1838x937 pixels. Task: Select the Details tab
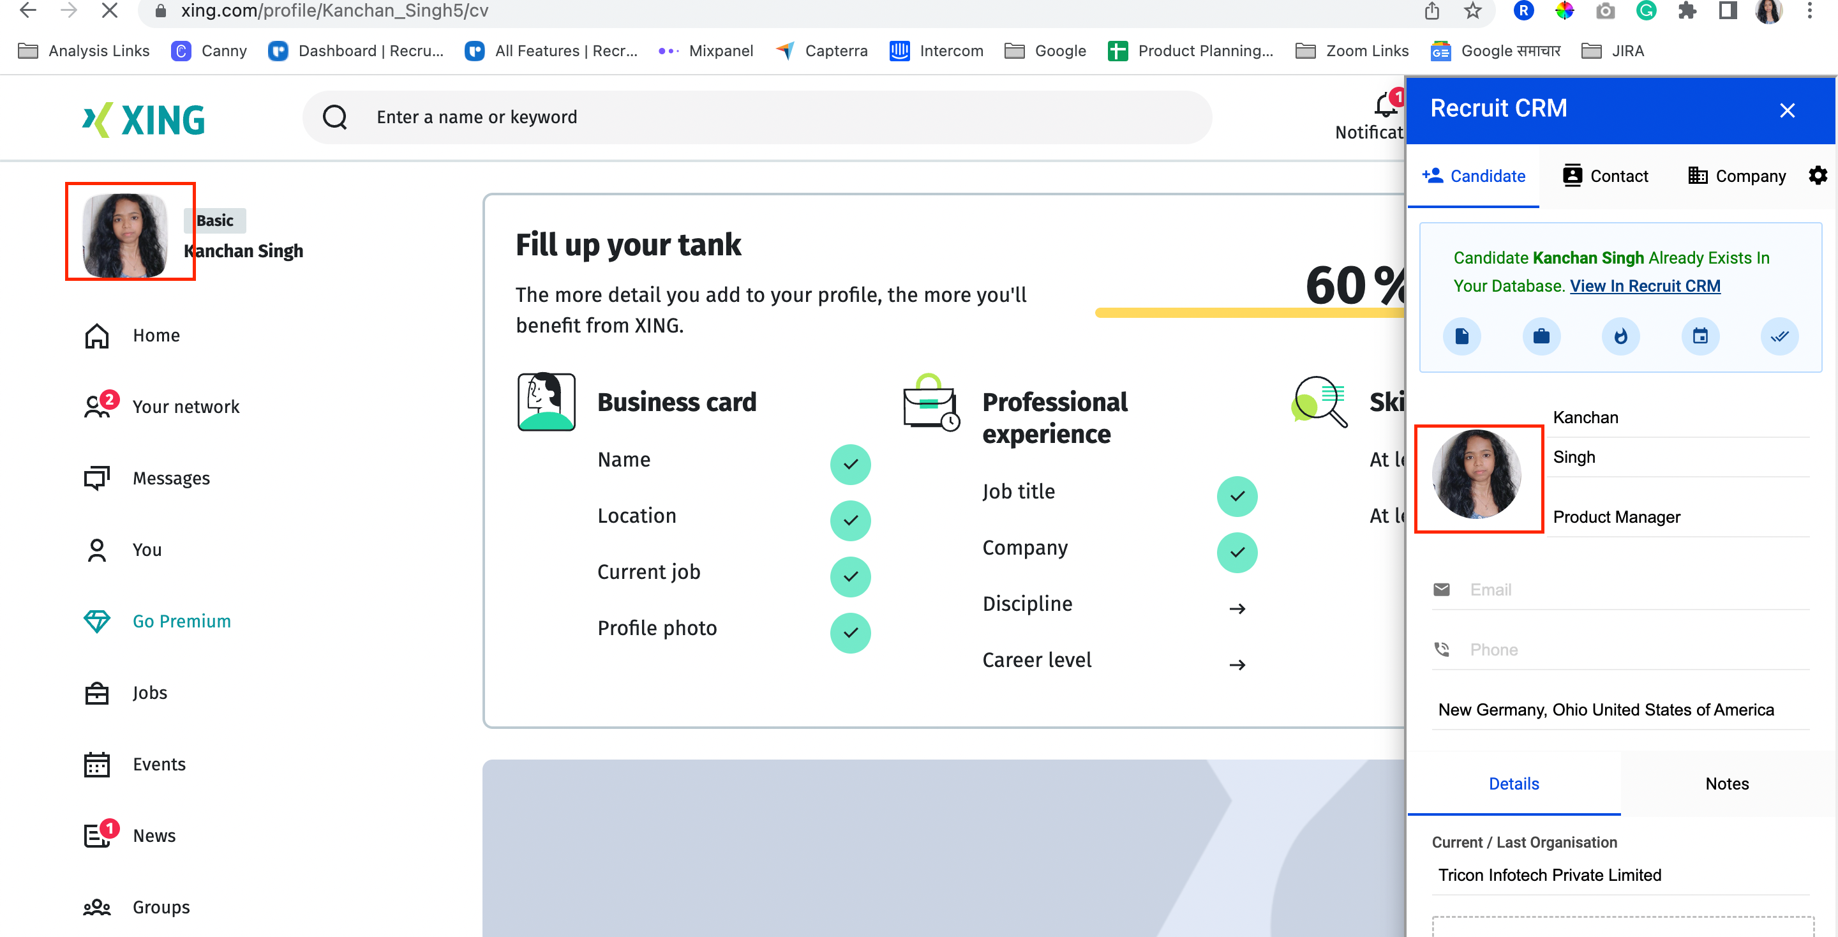pos(1513,784)
